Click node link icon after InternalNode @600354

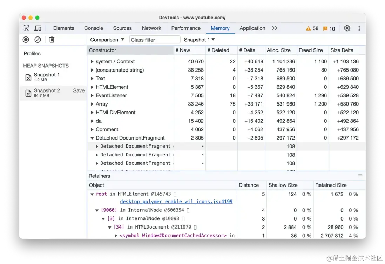pos(188,210)
